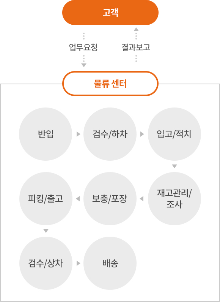Screen dimensions: 220x302
Task: Click left arrow between 재고관리/조사 and 보충/포장
Action: coord(141,199)
